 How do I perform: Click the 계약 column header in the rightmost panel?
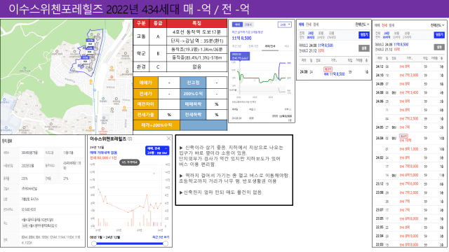380,58
